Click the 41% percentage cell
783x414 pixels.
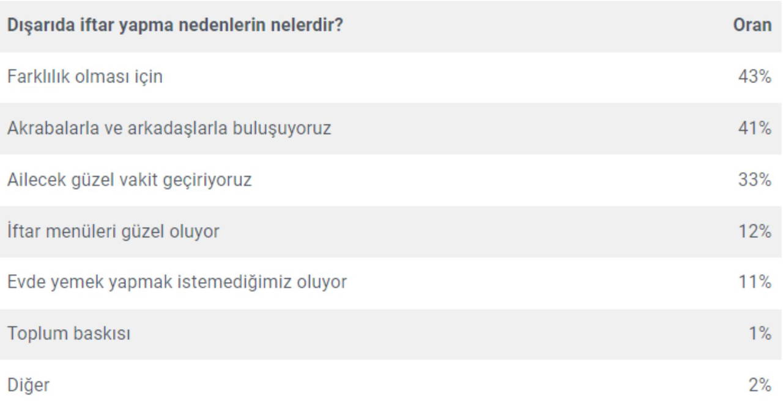pyautogui.click(x=754, y=128)
